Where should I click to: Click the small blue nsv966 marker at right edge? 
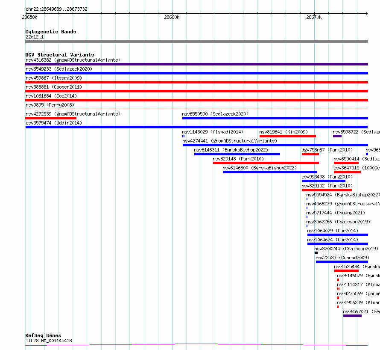(x=367, y=154)
